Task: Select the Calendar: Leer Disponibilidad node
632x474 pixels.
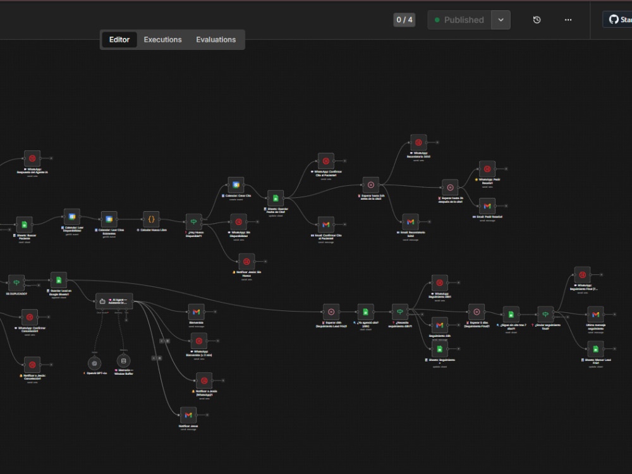Action: click(x=72, y=217)
